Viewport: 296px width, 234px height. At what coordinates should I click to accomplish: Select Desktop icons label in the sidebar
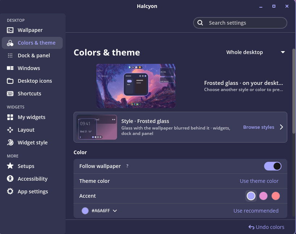[35, 81]
